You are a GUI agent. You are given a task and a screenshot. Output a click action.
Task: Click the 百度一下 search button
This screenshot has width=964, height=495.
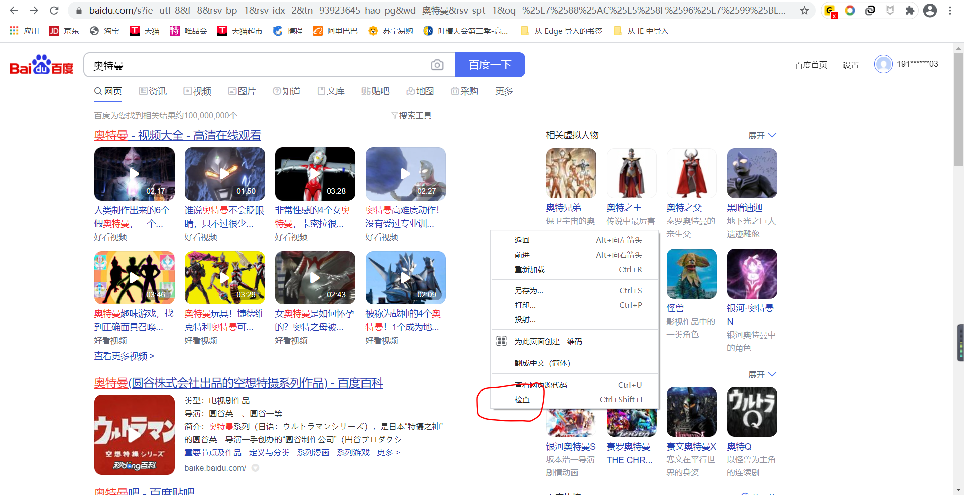(x=490, y=65)
